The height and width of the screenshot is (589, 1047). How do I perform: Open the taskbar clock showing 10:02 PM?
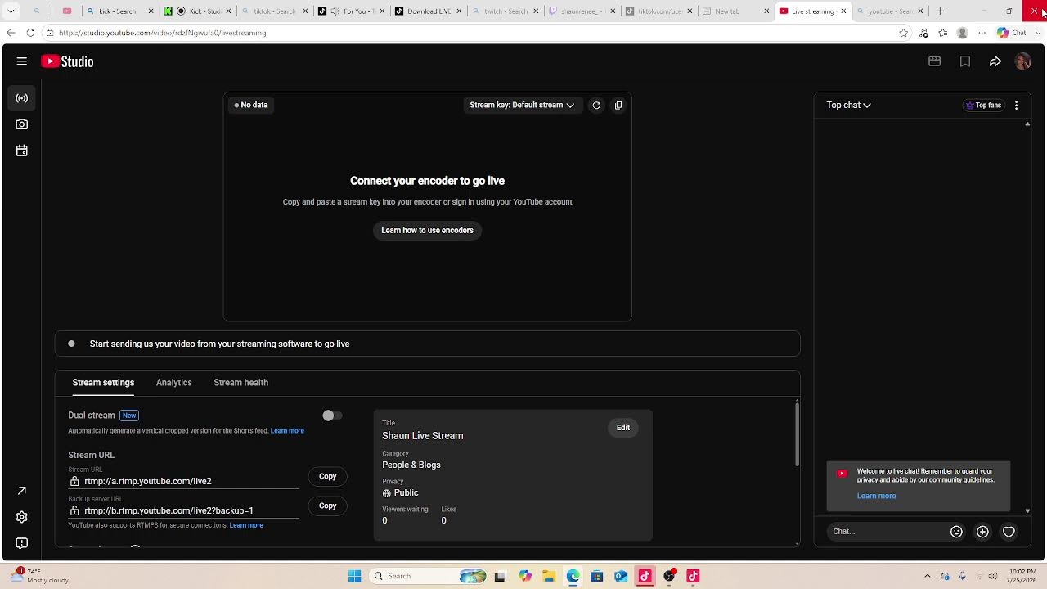(x=1022, y=576)
